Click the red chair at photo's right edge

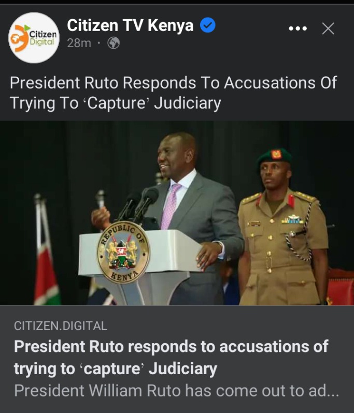point(341,288)
